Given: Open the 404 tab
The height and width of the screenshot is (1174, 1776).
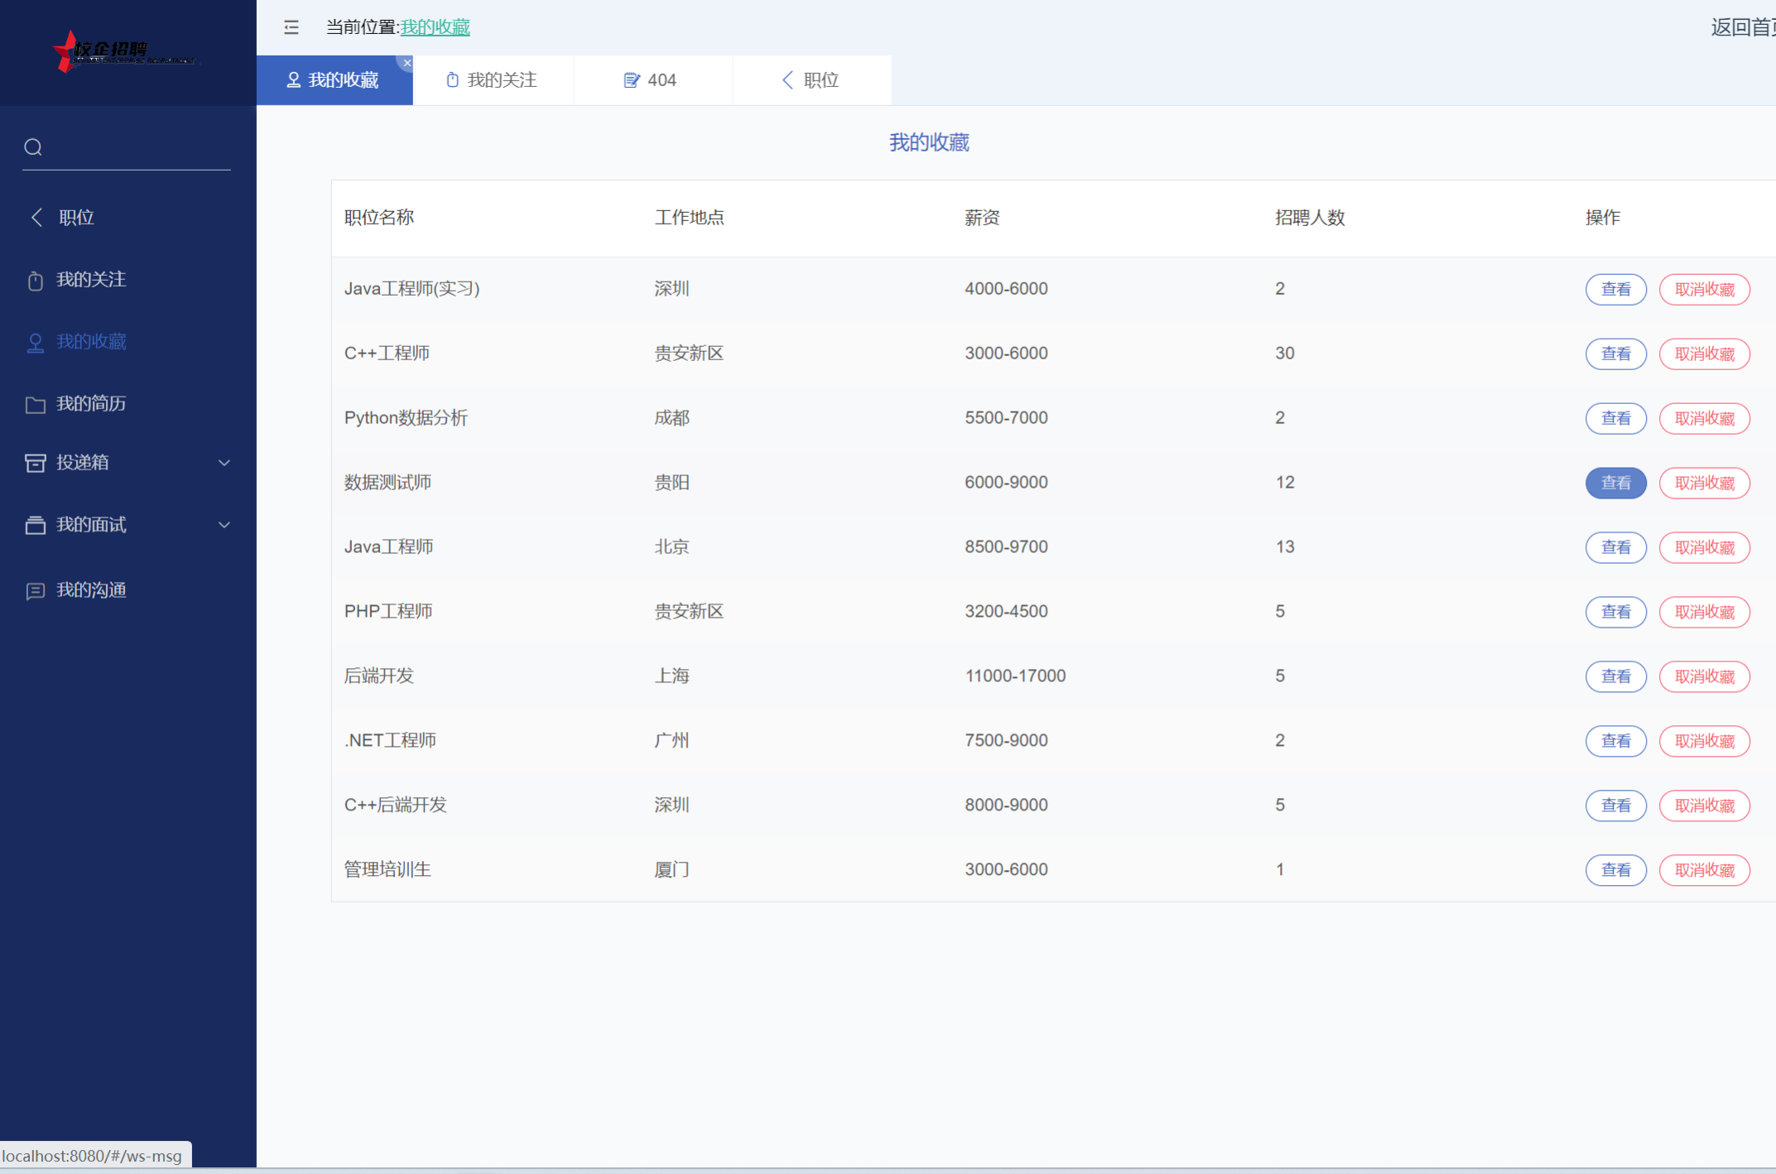Looking at the screenshot, I should pos(651,80).
